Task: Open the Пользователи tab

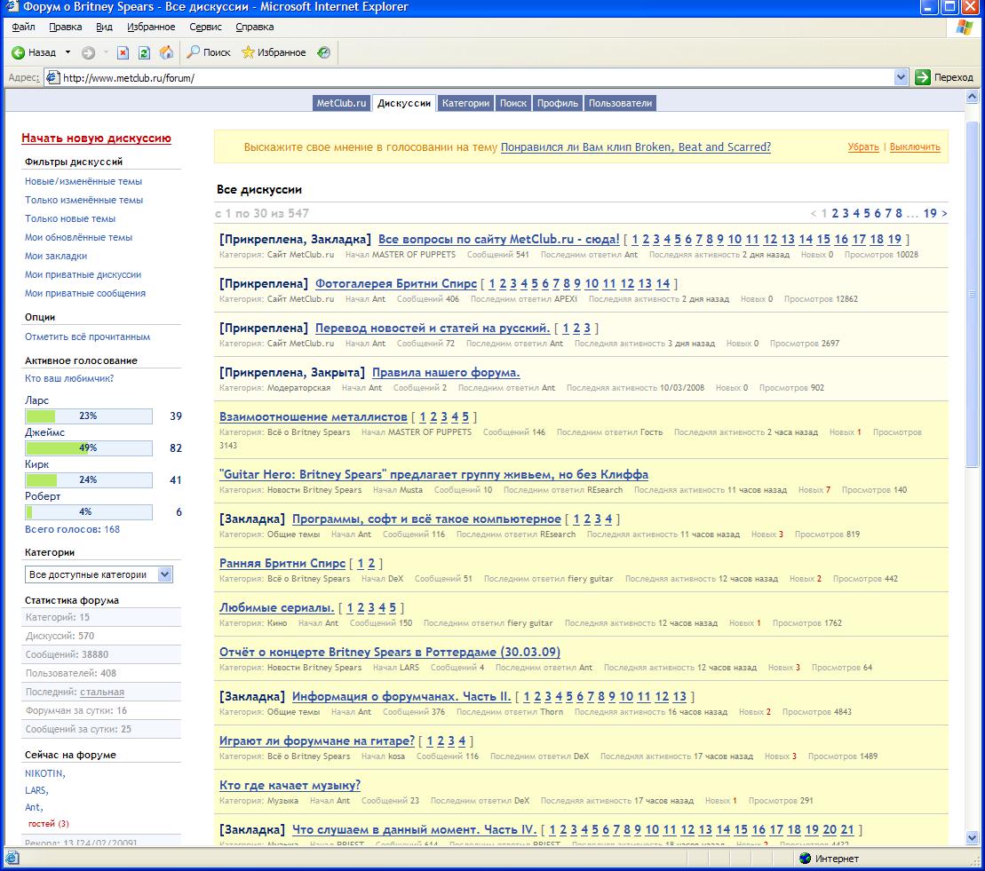Action: tap(620, 103)
